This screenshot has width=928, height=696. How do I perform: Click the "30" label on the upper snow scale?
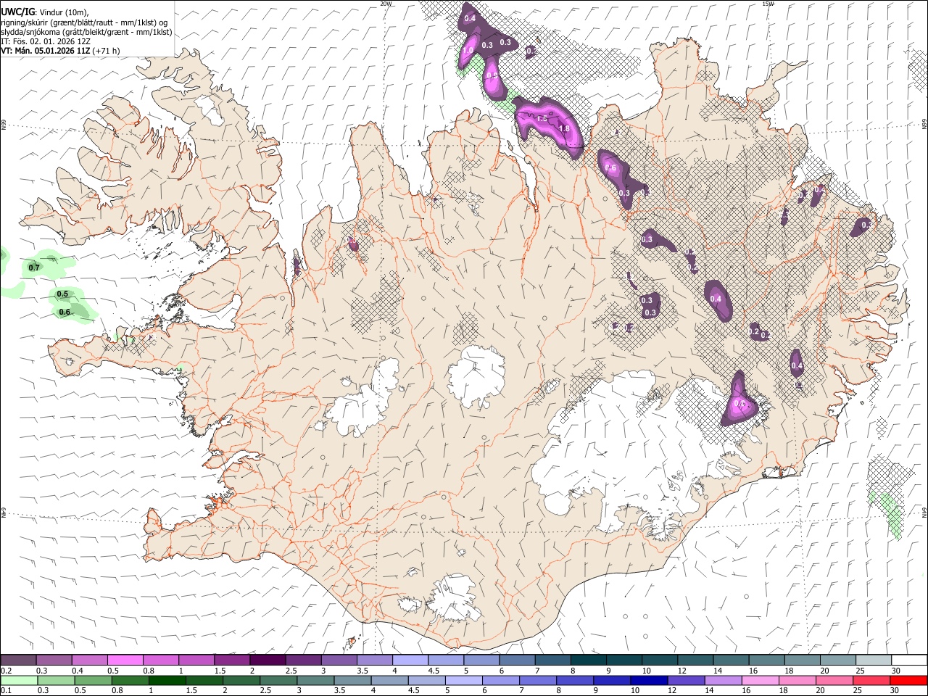click(x=895, y=671)
